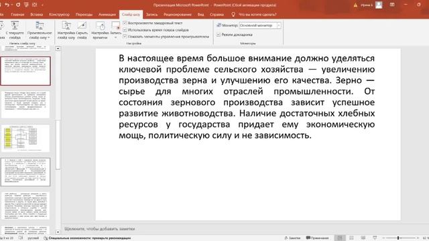The height and width of the screenshot is (241, 429).
Task: Switch to the 'Переходы' tab
Action: tap(84, 14)
